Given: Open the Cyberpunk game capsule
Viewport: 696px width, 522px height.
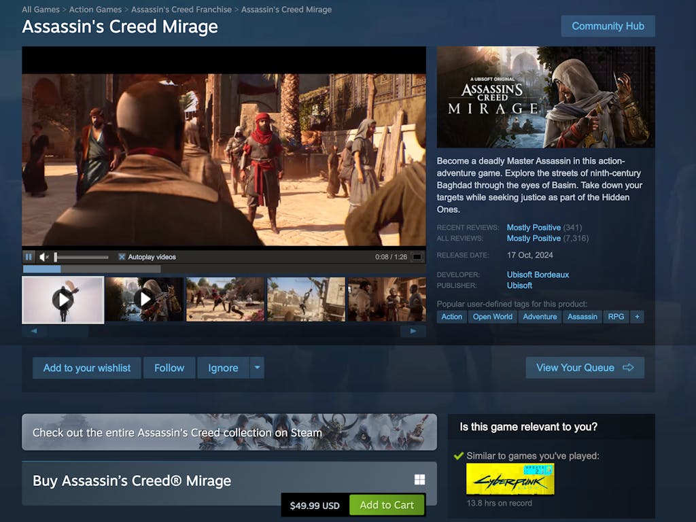Looking at the screenshot, I should pos(510,479).
